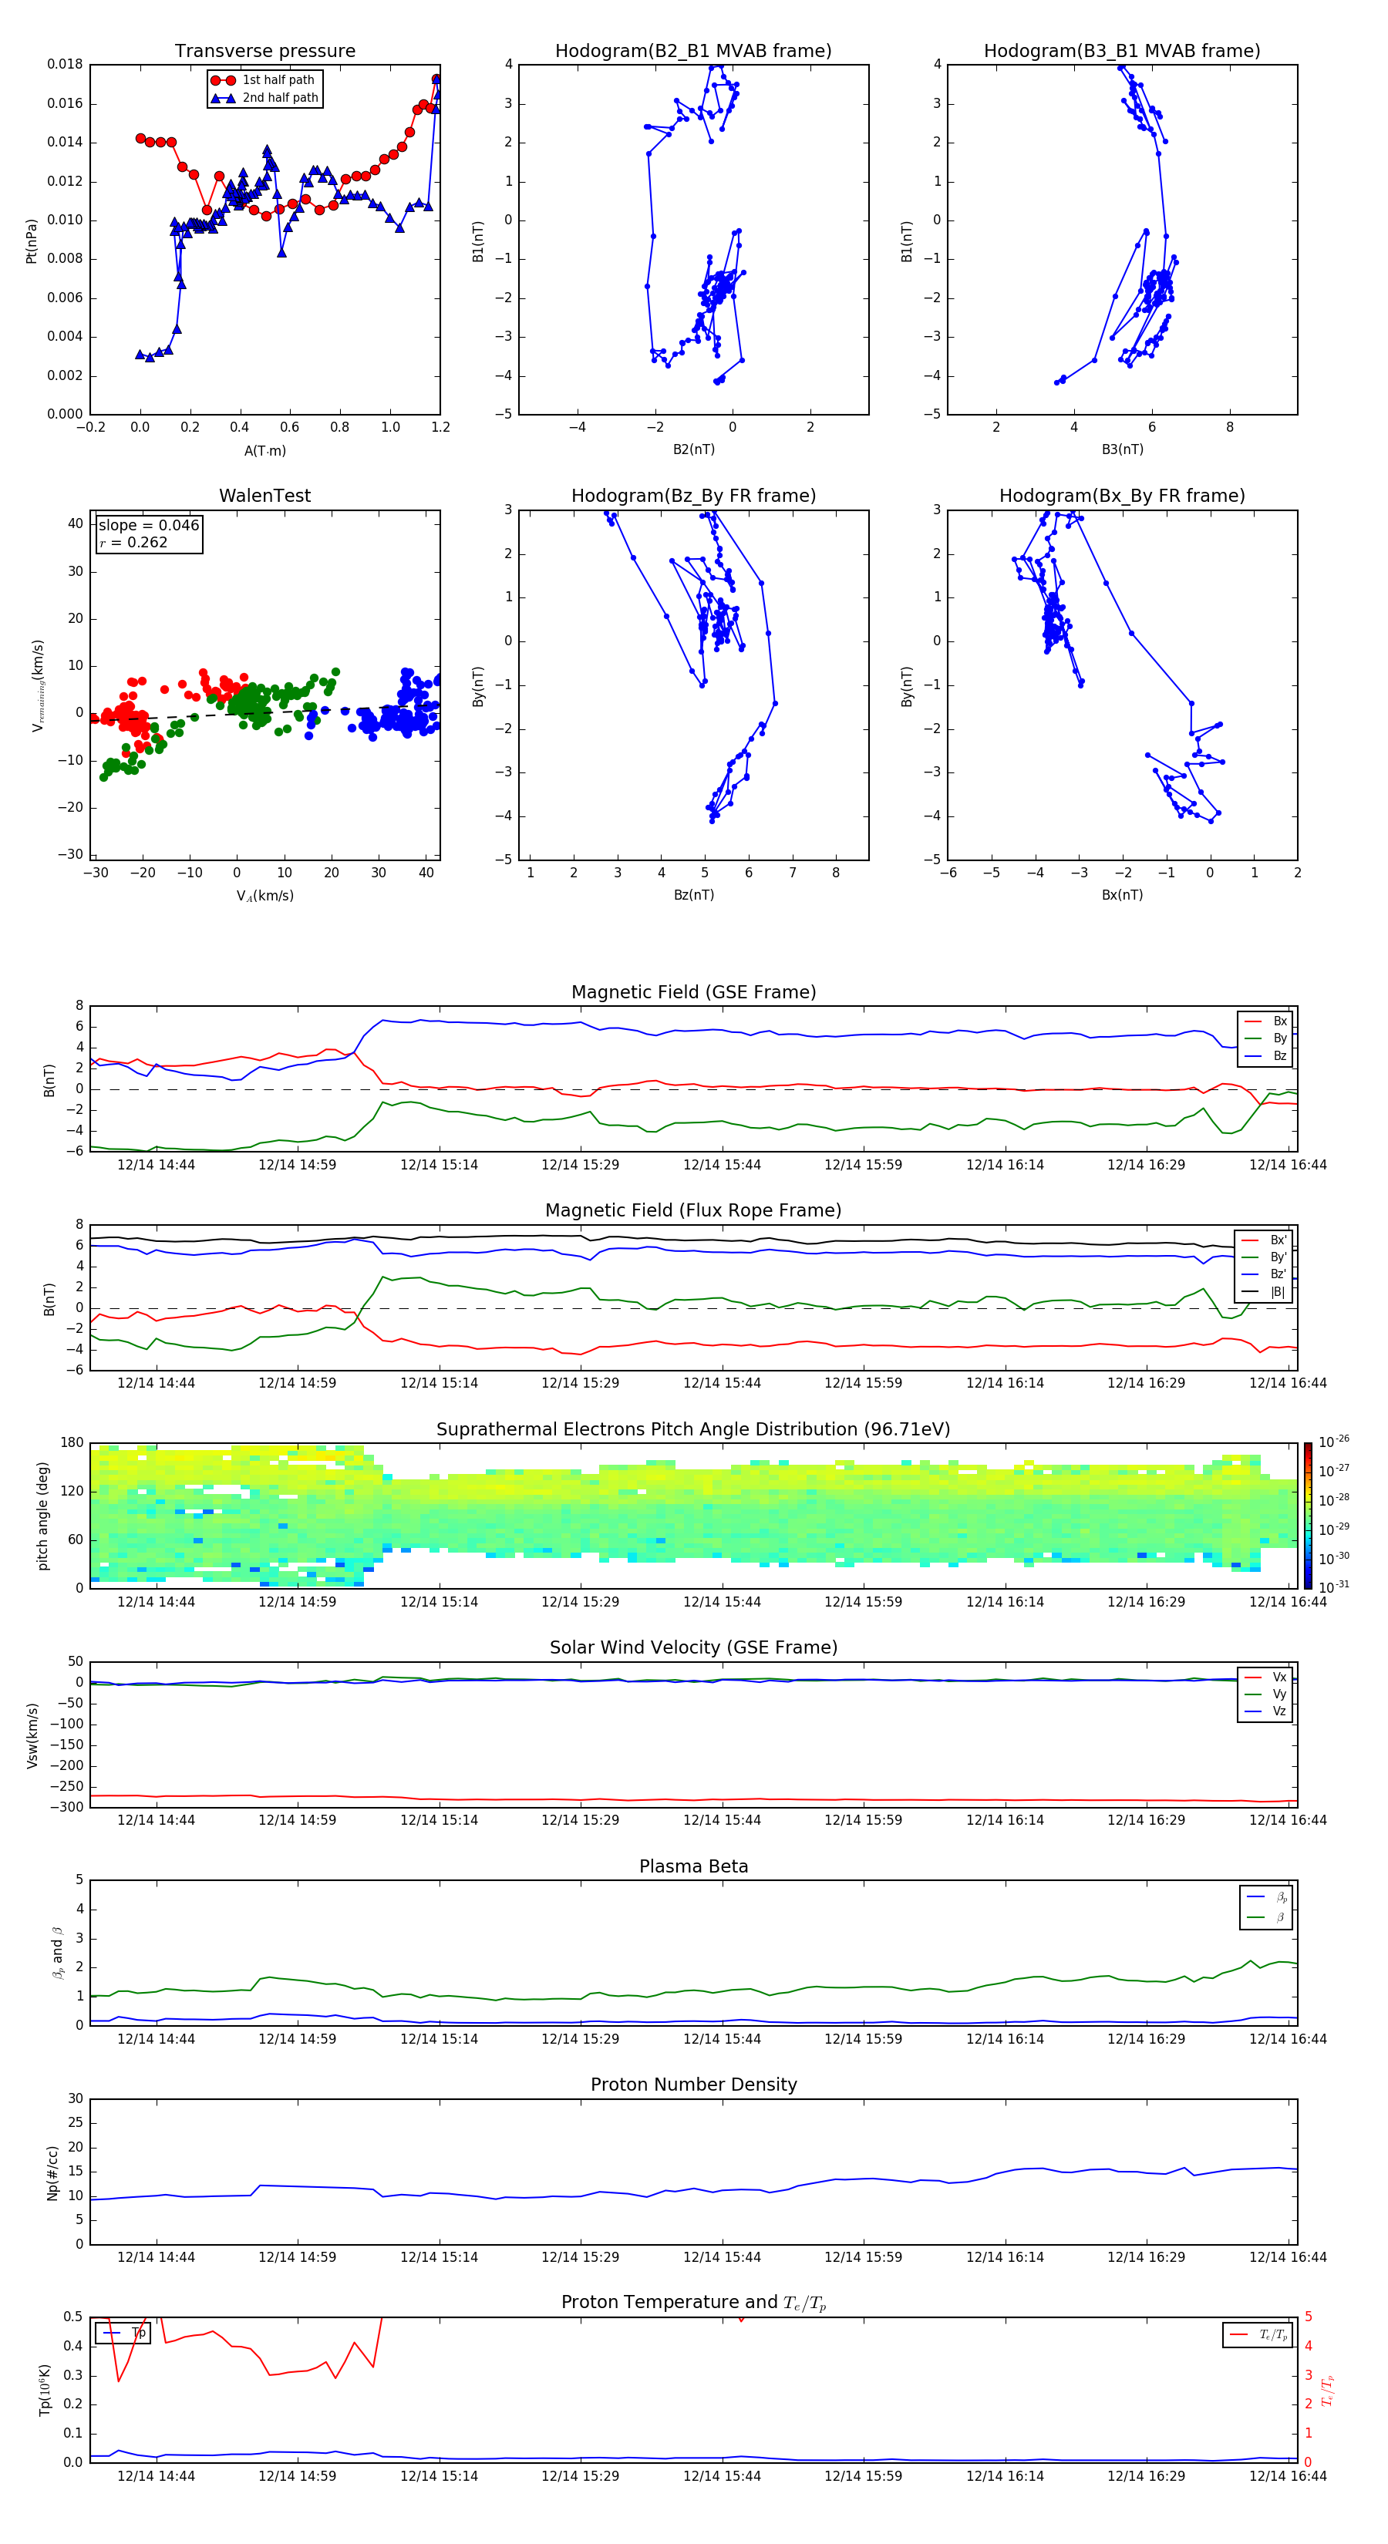The width and height of the screenshot is (1388, 2544).
Task: Click the "Bz(nT)" x-axis label
Action: click(x=693, y=895)
